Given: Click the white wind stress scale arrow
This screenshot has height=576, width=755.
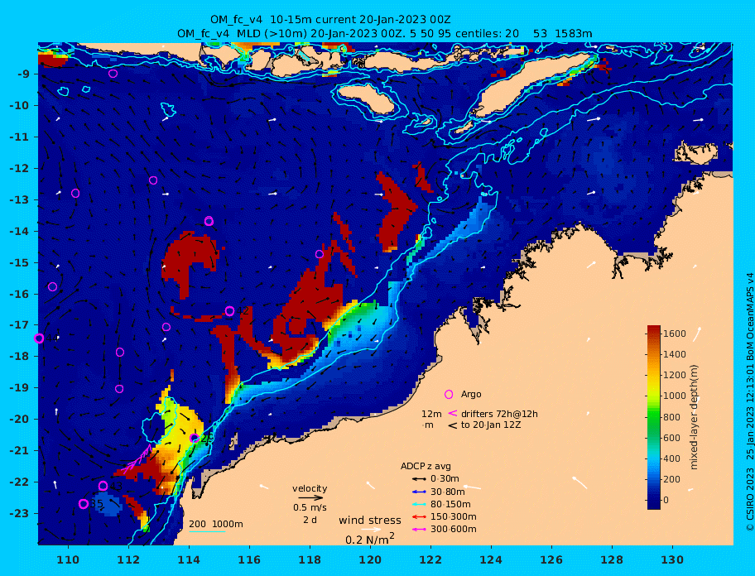Looking at the screenshot, I should click(x=371, y=530).
